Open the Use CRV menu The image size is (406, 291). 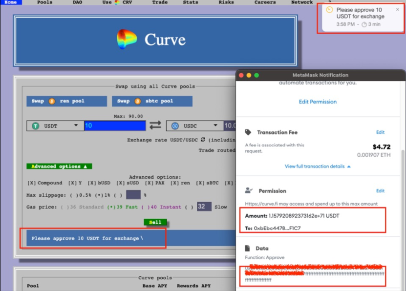(117, 2)
